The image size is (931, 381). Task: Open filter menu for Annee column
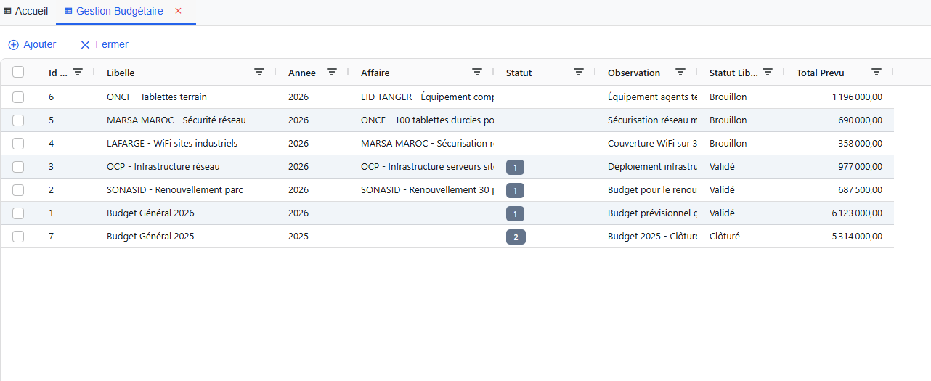coord(332,72)
